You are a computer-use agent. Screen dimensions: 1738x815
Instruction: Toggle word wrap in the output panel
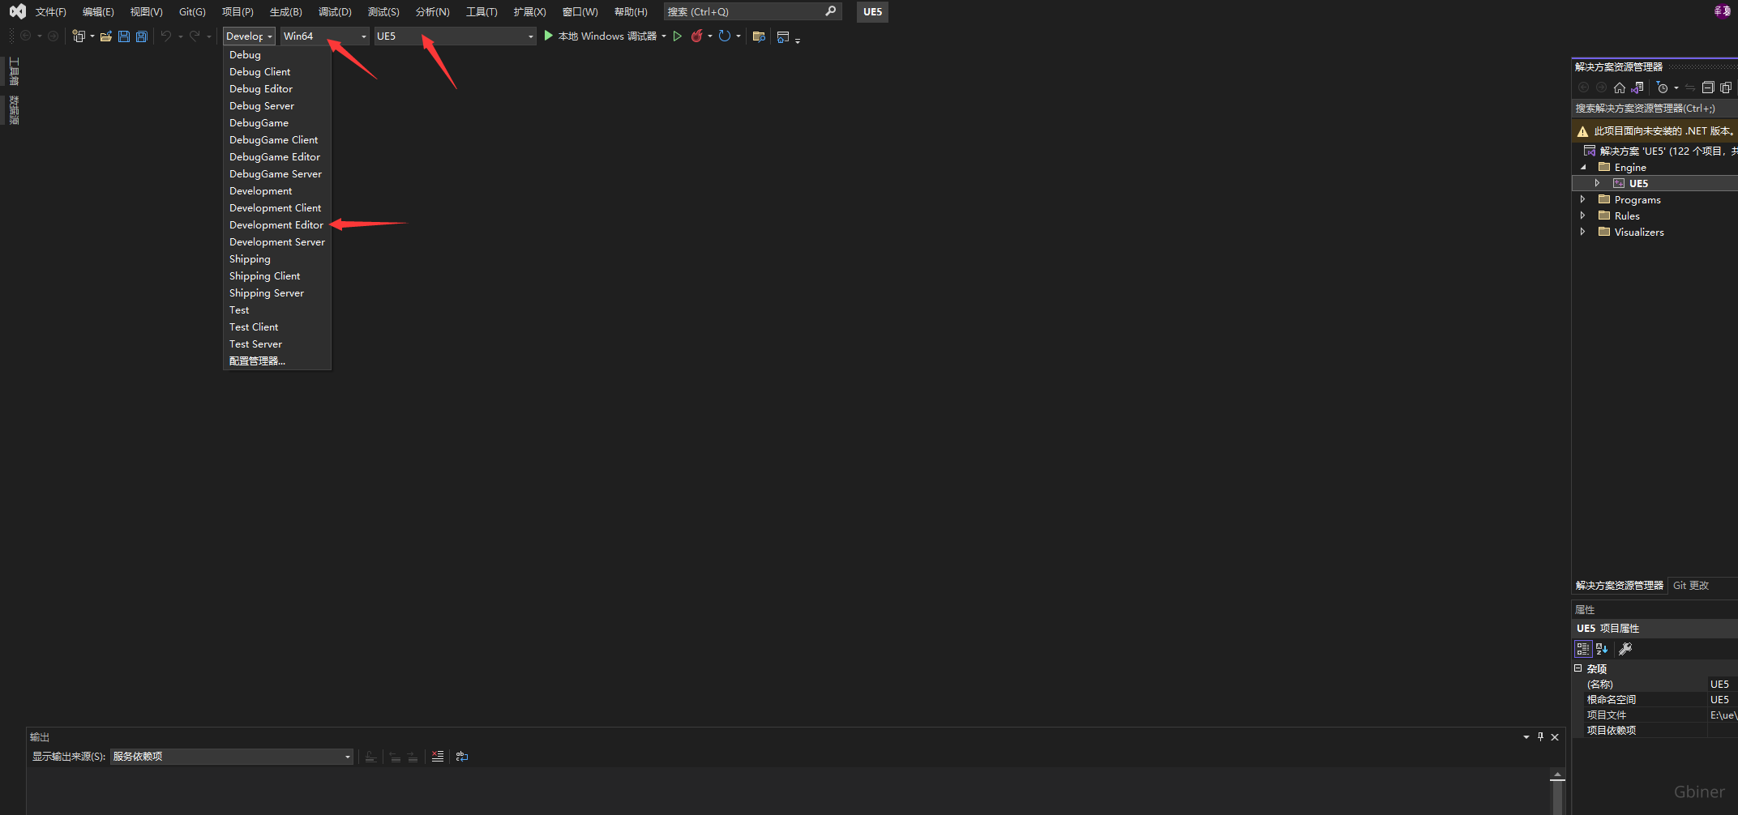(462, 757)
